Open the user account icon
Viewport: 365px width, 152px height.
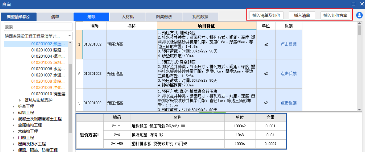coord(359,15)
